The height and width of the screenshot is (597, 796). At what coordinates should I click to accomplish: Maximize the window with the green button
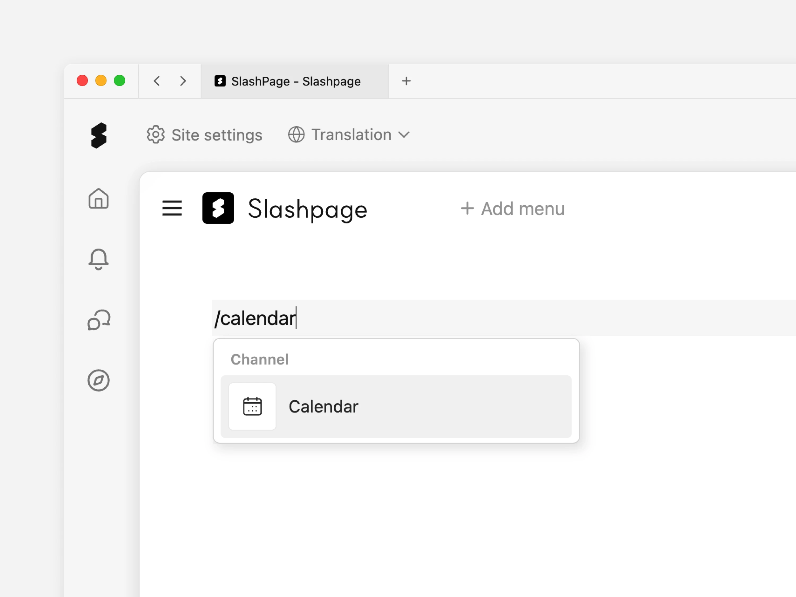[x=119, y=80]
